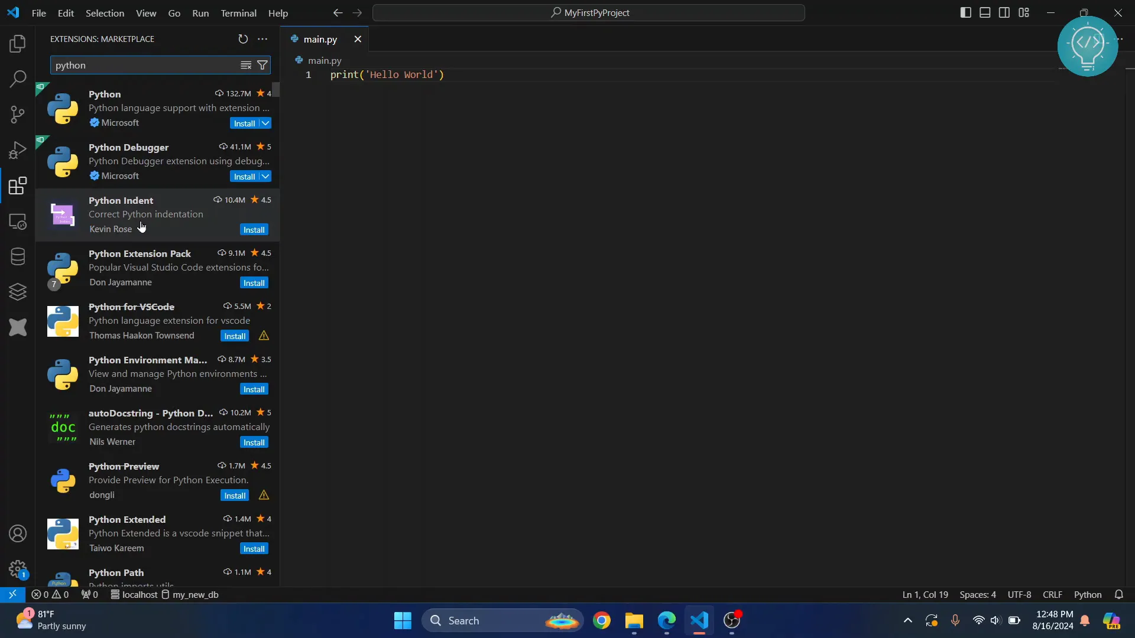The height and width of the screenshot is (638, 1135).
Task: Toggle the warning icon for Python Preview
Action: pyautogui.click(x=264, y=494)
